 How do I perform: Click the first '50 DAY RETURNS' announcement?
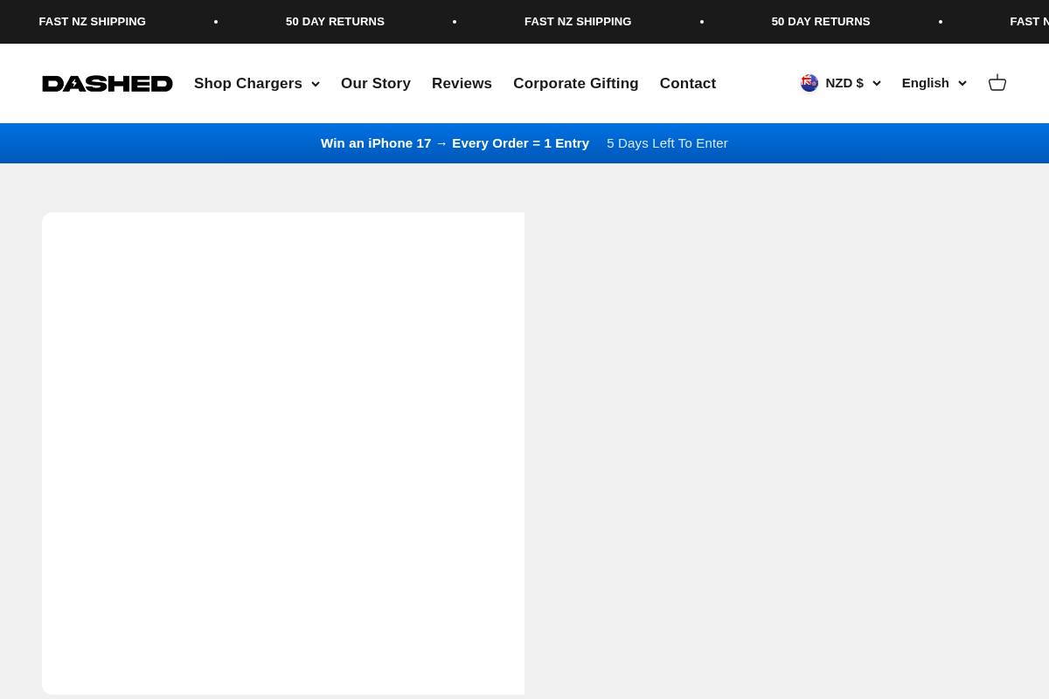click(335, 22)
